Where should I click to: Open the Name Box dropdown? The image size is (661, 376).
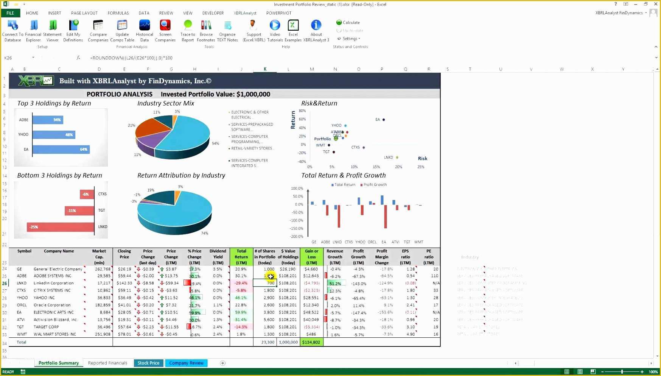click(x=33, y=58)
